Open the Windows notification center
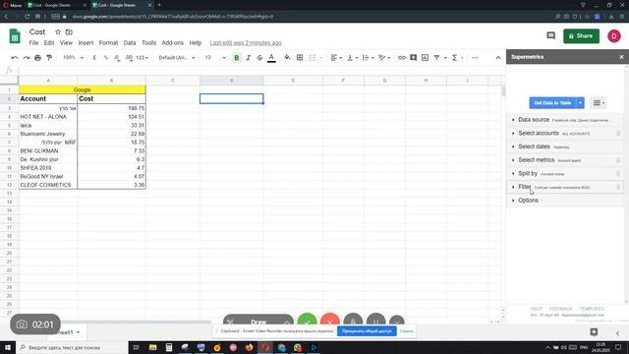The width and height of the screenshot is (629, 354). click(x=618, y=347)
